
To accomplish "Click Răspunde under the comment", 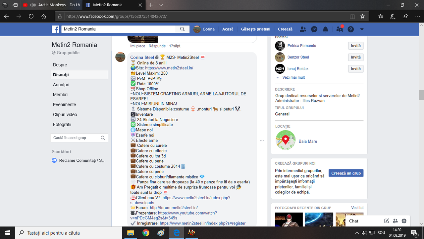I will (x=157, y=46).
